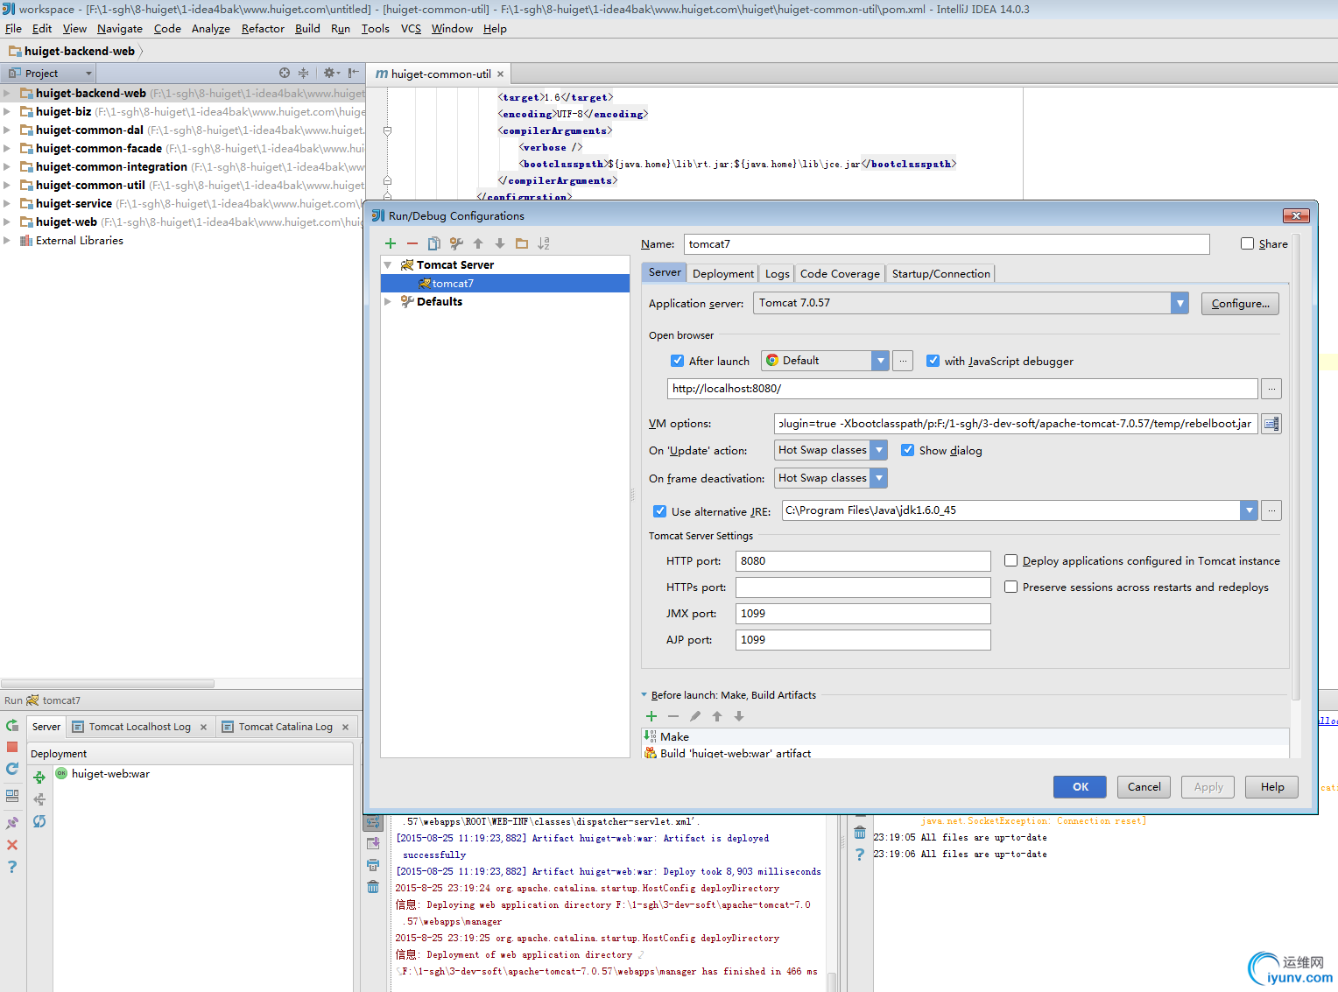Open the Code Coverage tab

pyautogui.click(x=840, y=274)
